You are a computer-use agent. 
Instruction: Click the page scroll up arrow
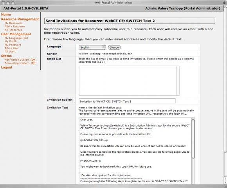click(225, 179)
